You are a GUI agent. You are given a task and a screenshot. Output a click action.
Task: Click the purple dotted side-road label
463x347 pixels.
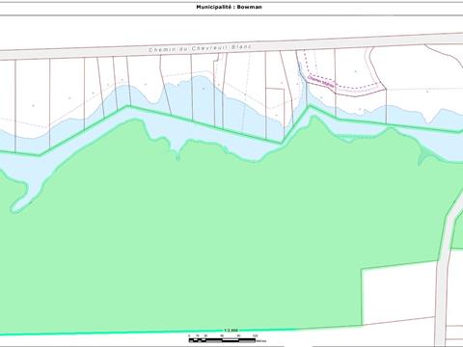(321, 82)
